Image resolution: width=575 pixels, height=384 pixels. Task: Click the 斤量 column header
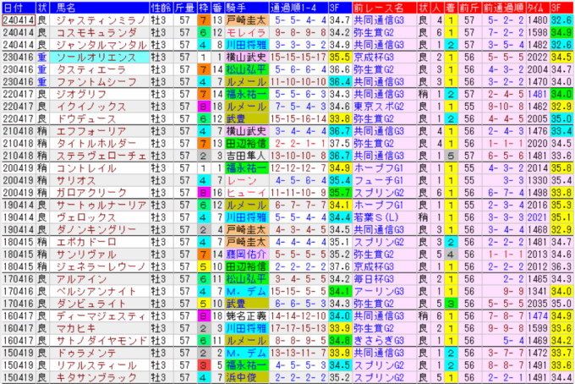[184, 8]
